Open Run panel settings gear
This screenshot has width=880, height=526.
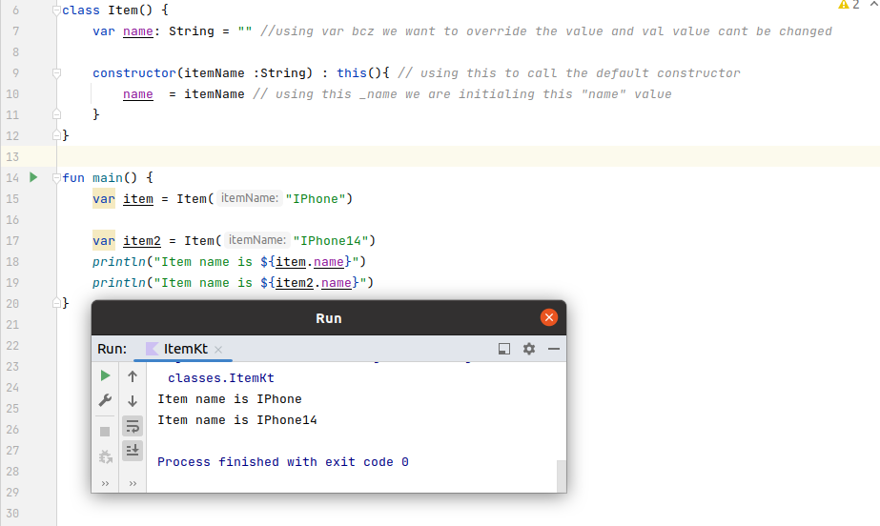tap(529, 349)
